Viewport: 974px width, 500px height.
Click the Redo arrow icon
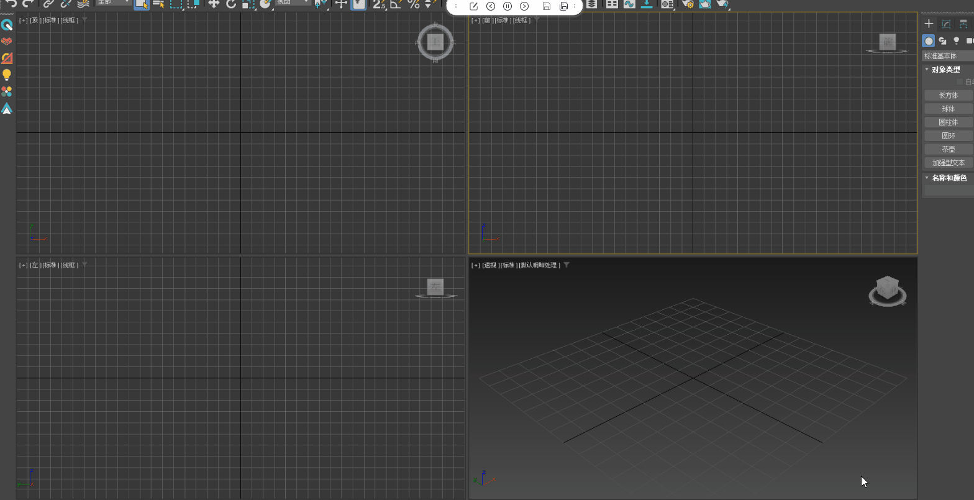click(x=27, y=4)
